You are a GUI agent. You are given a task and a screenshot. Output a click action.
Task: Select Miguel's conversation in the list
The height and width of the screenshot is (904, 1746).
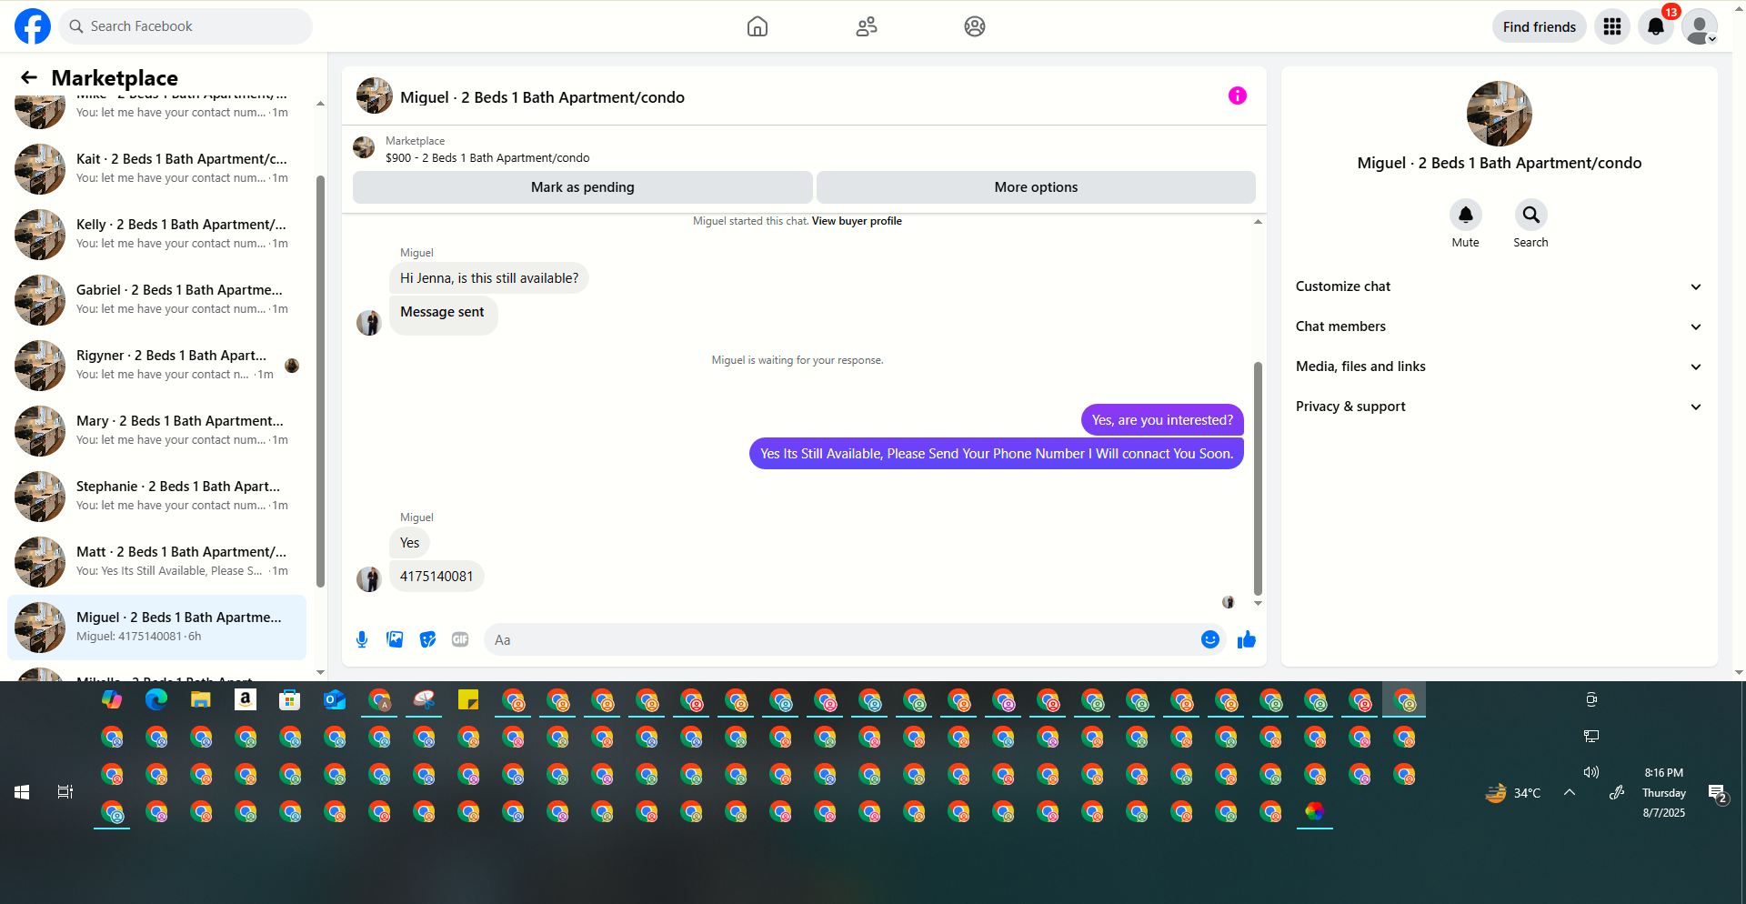[156, 628]
